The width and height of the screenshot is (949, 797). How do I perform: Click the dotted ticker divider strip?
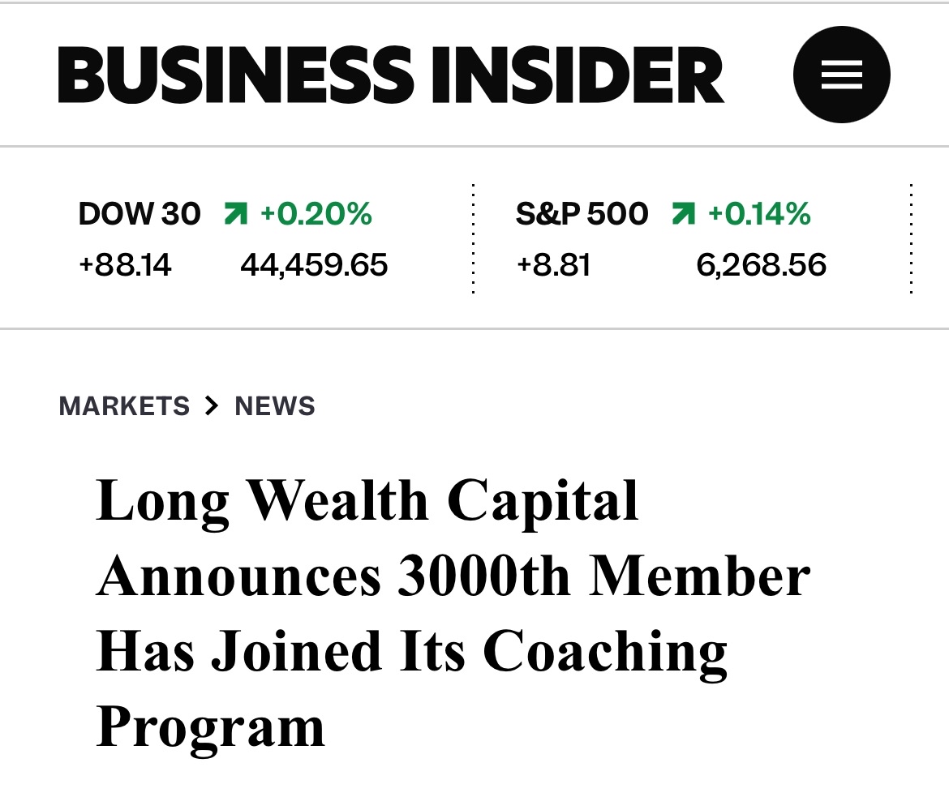pyautogui.click(x=474, y=238)
